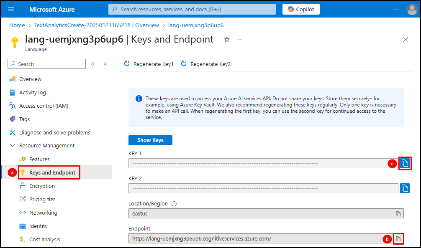Click the key icon beside the resource title

(15, 42)
